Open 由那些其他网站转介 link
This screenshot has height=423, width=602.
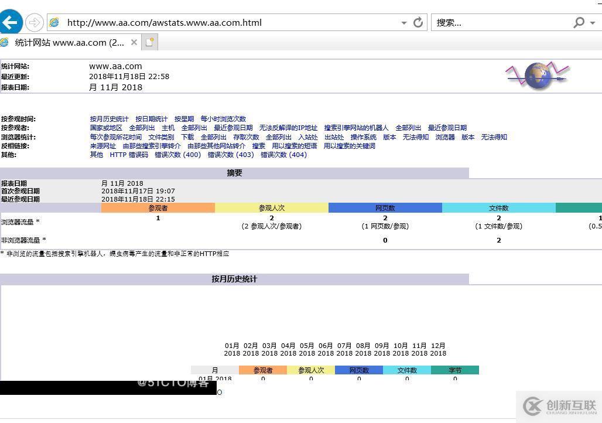(x=217, y=146)
